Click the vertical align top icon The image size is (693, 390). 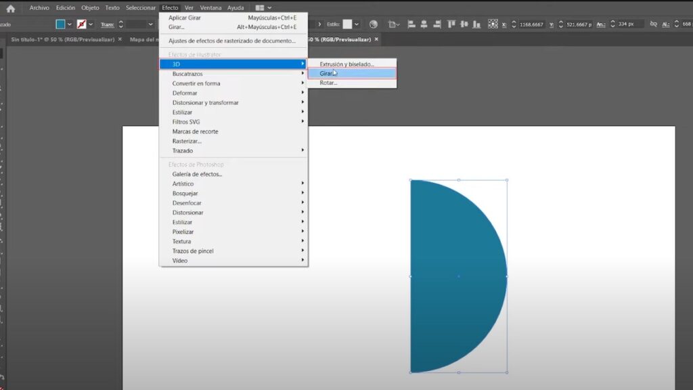click(452, 24)
